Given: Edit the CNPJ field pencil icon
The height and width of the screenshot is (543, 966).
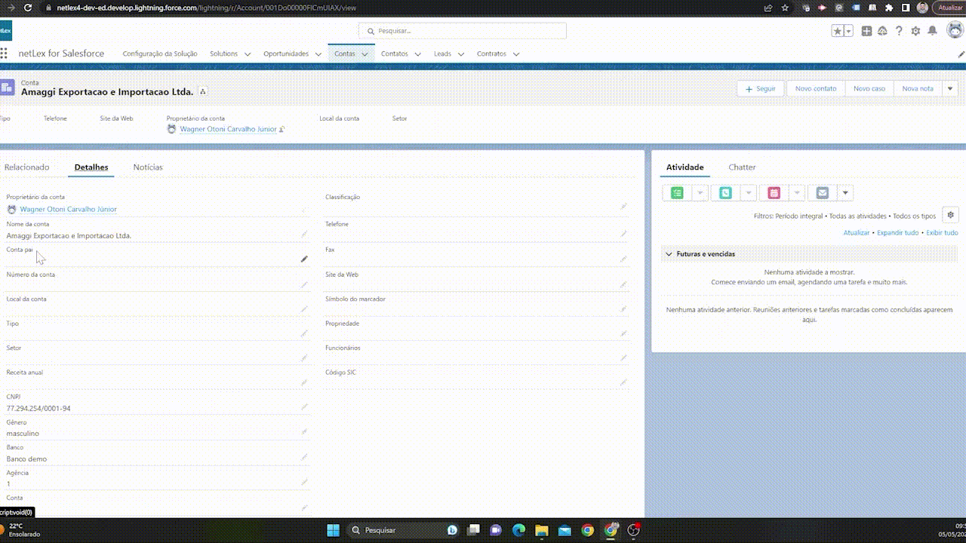Looking at the screenshot, I should click(304, 407).
